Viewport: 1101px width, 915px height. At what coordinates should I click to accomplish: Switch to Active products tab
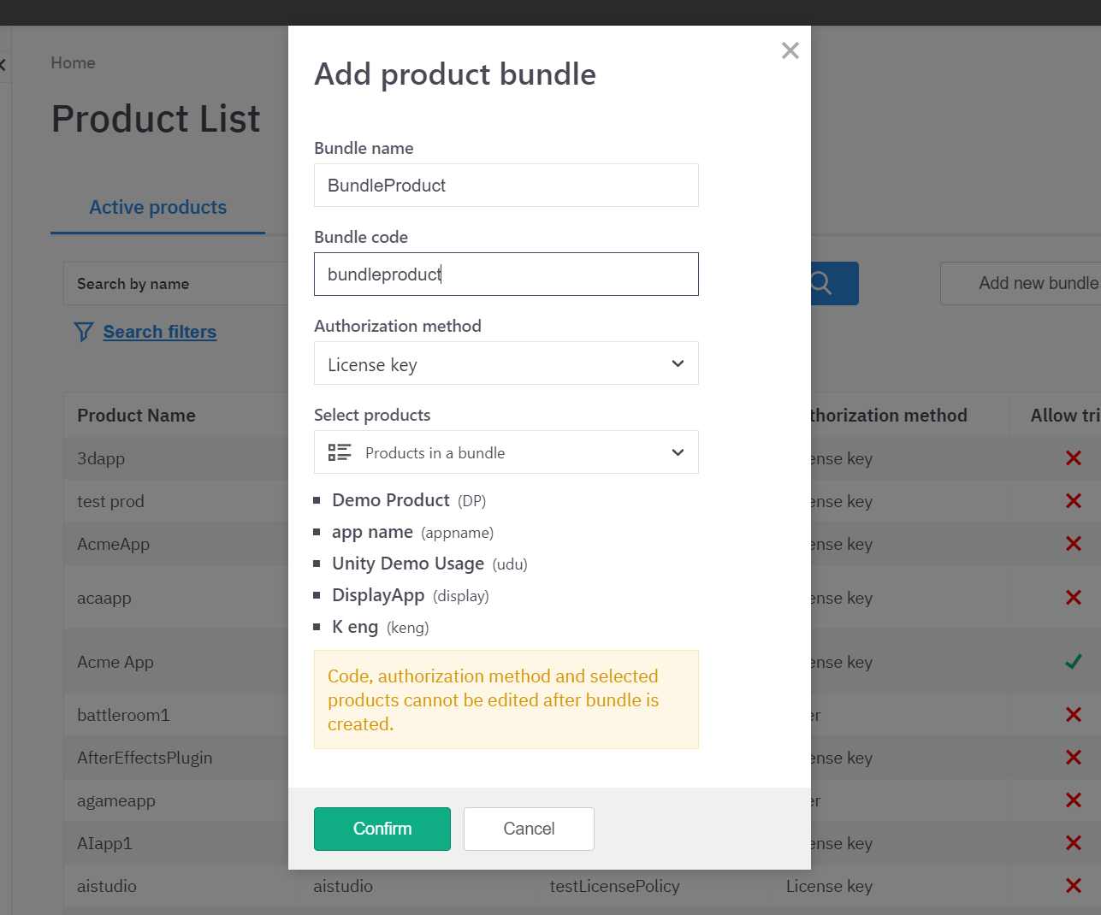pos(158,208)
